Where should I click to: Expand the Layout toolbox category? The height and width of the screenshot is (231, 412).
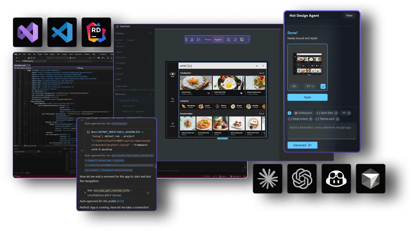[x=134, y=52]
